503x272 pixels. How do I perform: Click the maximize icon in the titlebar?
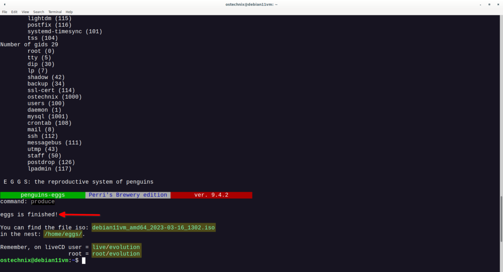489,5
